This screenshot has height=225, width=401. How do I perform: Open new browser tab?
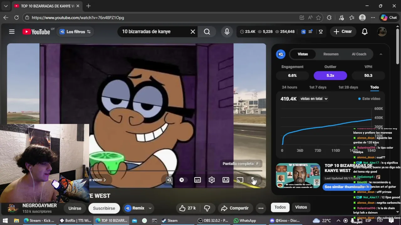[x=88, y=6]
